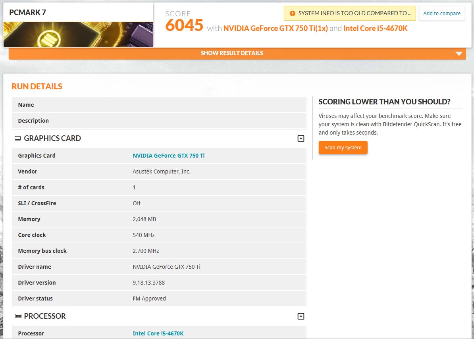Click the warning icon in system info alert
The image size is (474, 339).
(292, 13)
